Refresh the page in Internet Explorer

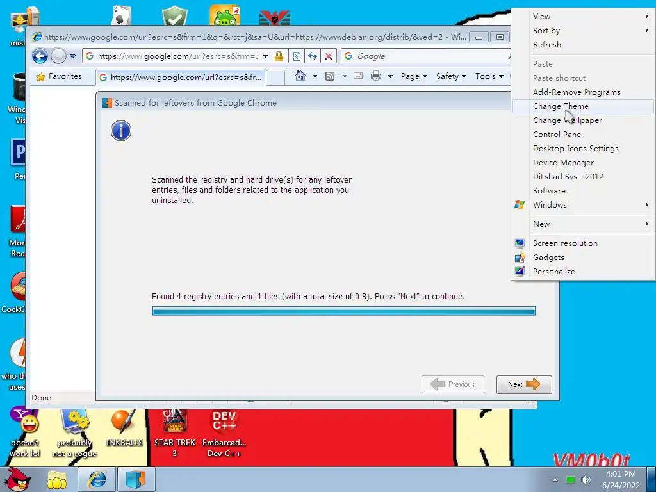coord(313,56)
